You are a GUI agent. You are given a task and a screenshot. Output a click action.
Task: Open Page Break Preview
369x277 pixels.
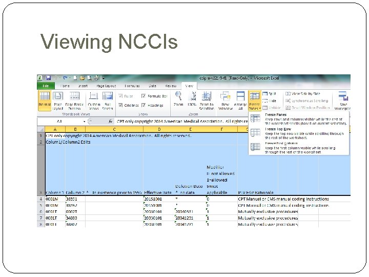click(x=74, y=101)
